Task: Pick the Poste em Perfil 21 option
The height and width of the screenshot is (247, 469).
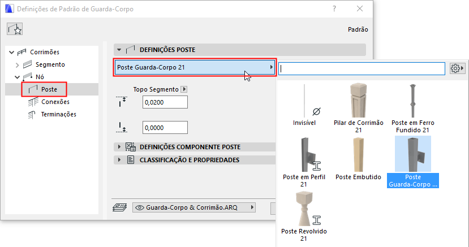Action: 304,161
